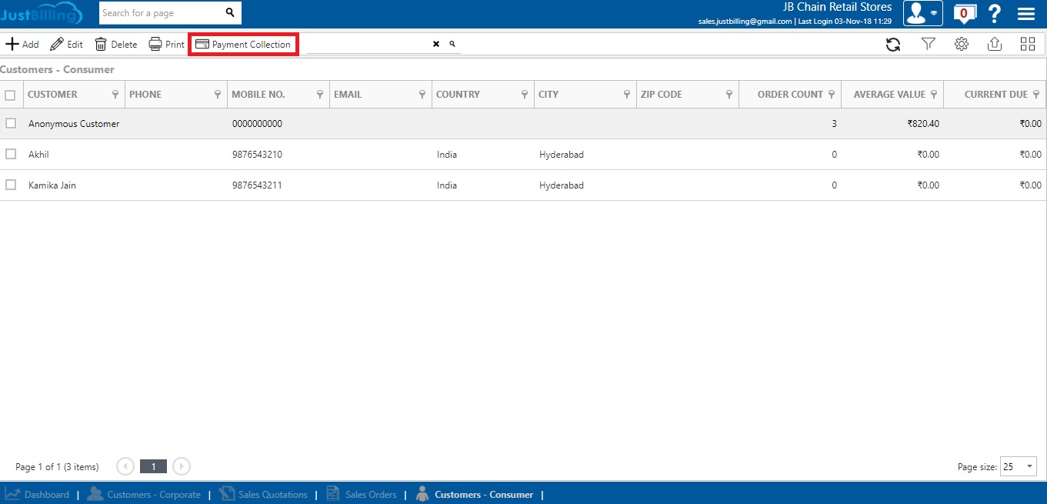1047x504 pixels.
Task: Sort by the CURRENT DUE column header
Action: [x=996, y=95]
